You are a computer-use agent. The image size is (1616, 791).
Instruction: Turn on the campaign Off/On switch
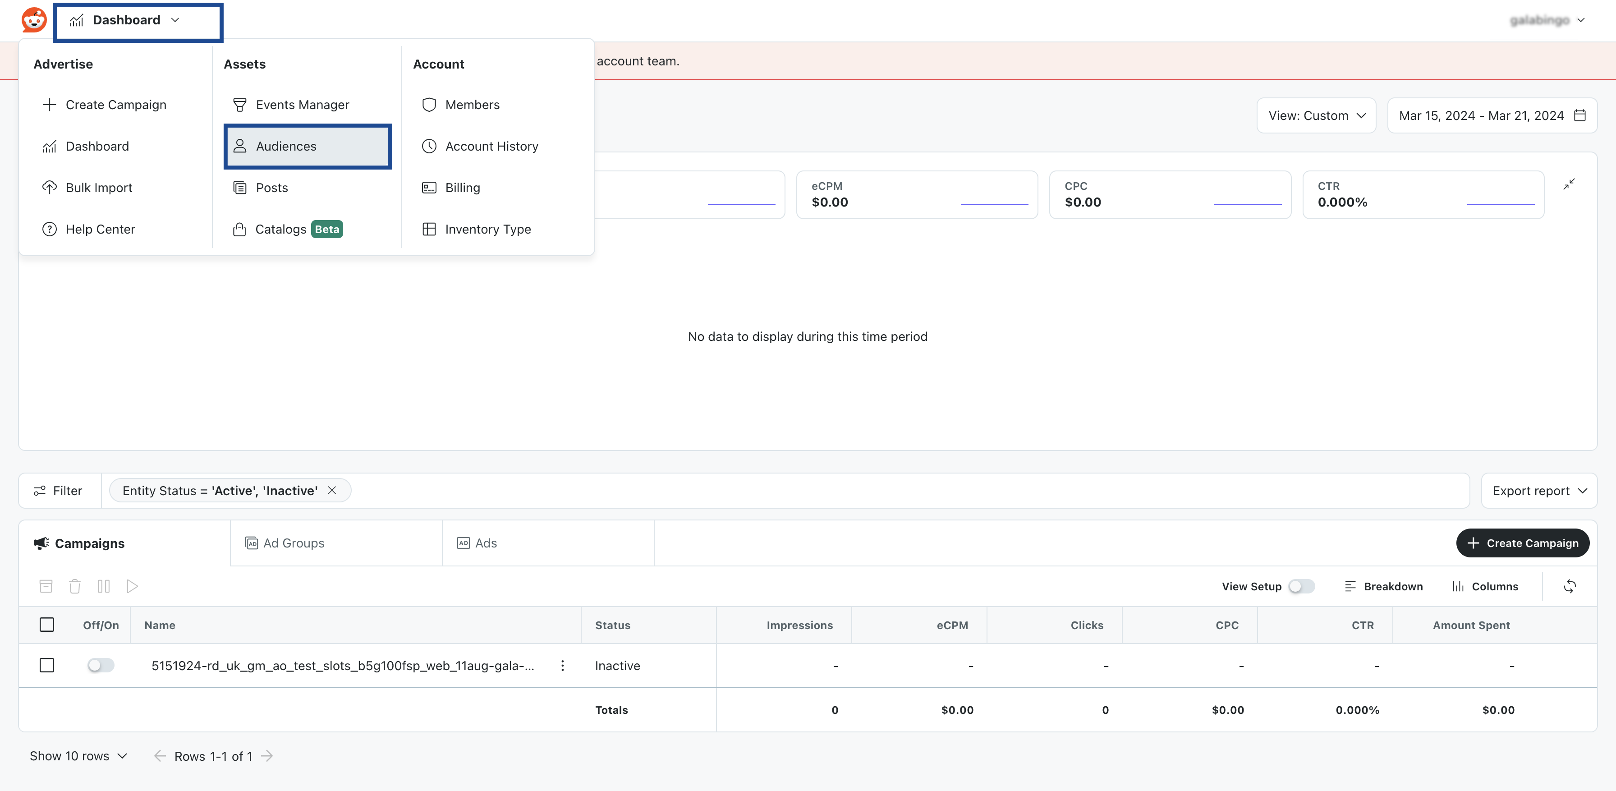click(101, 665)
